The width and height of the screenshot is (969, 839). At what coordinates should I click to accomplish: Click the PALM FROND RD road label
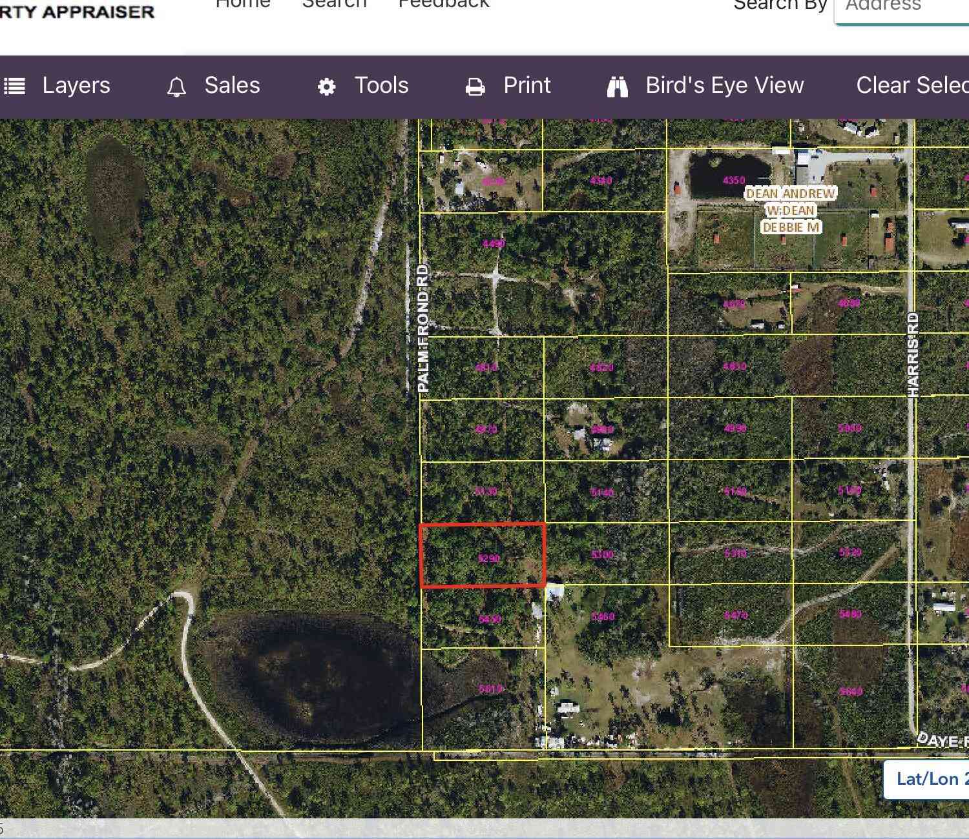coord(423,328)
